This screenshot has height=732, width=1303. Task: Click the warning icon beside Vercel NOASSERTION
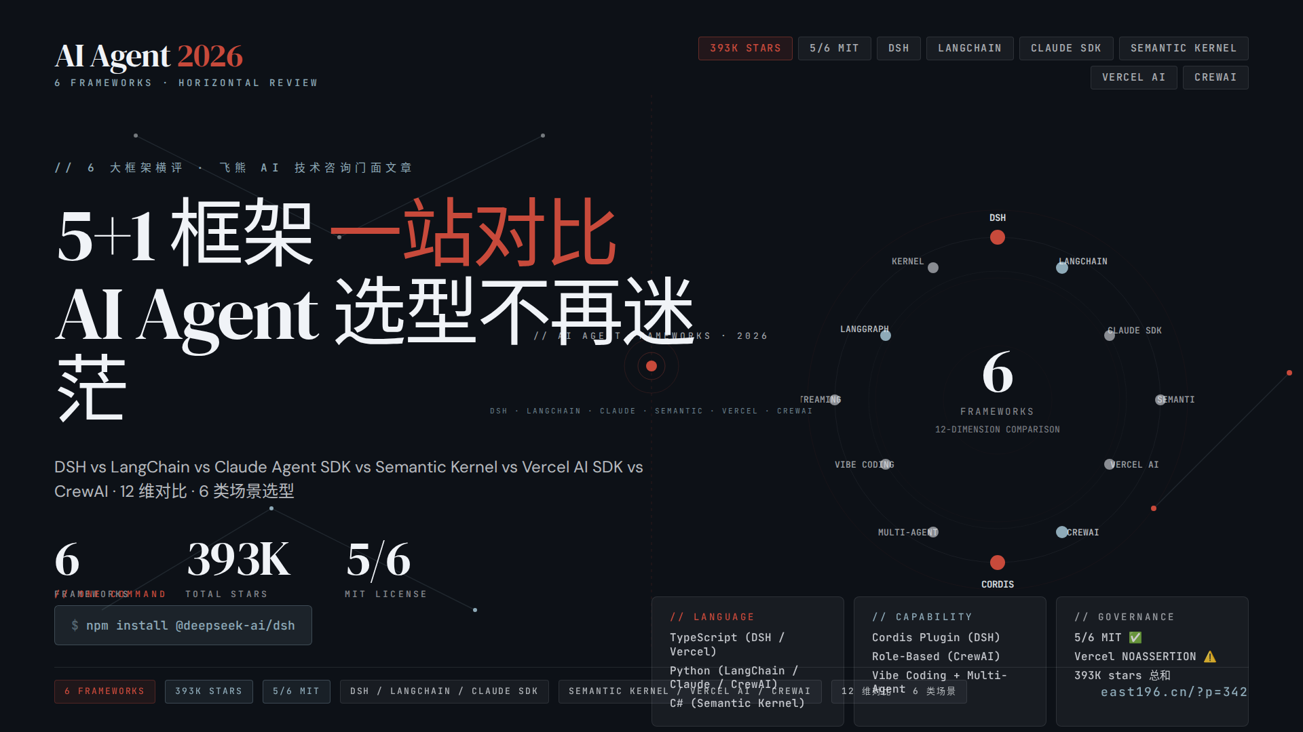click(x=1210, y=656)
